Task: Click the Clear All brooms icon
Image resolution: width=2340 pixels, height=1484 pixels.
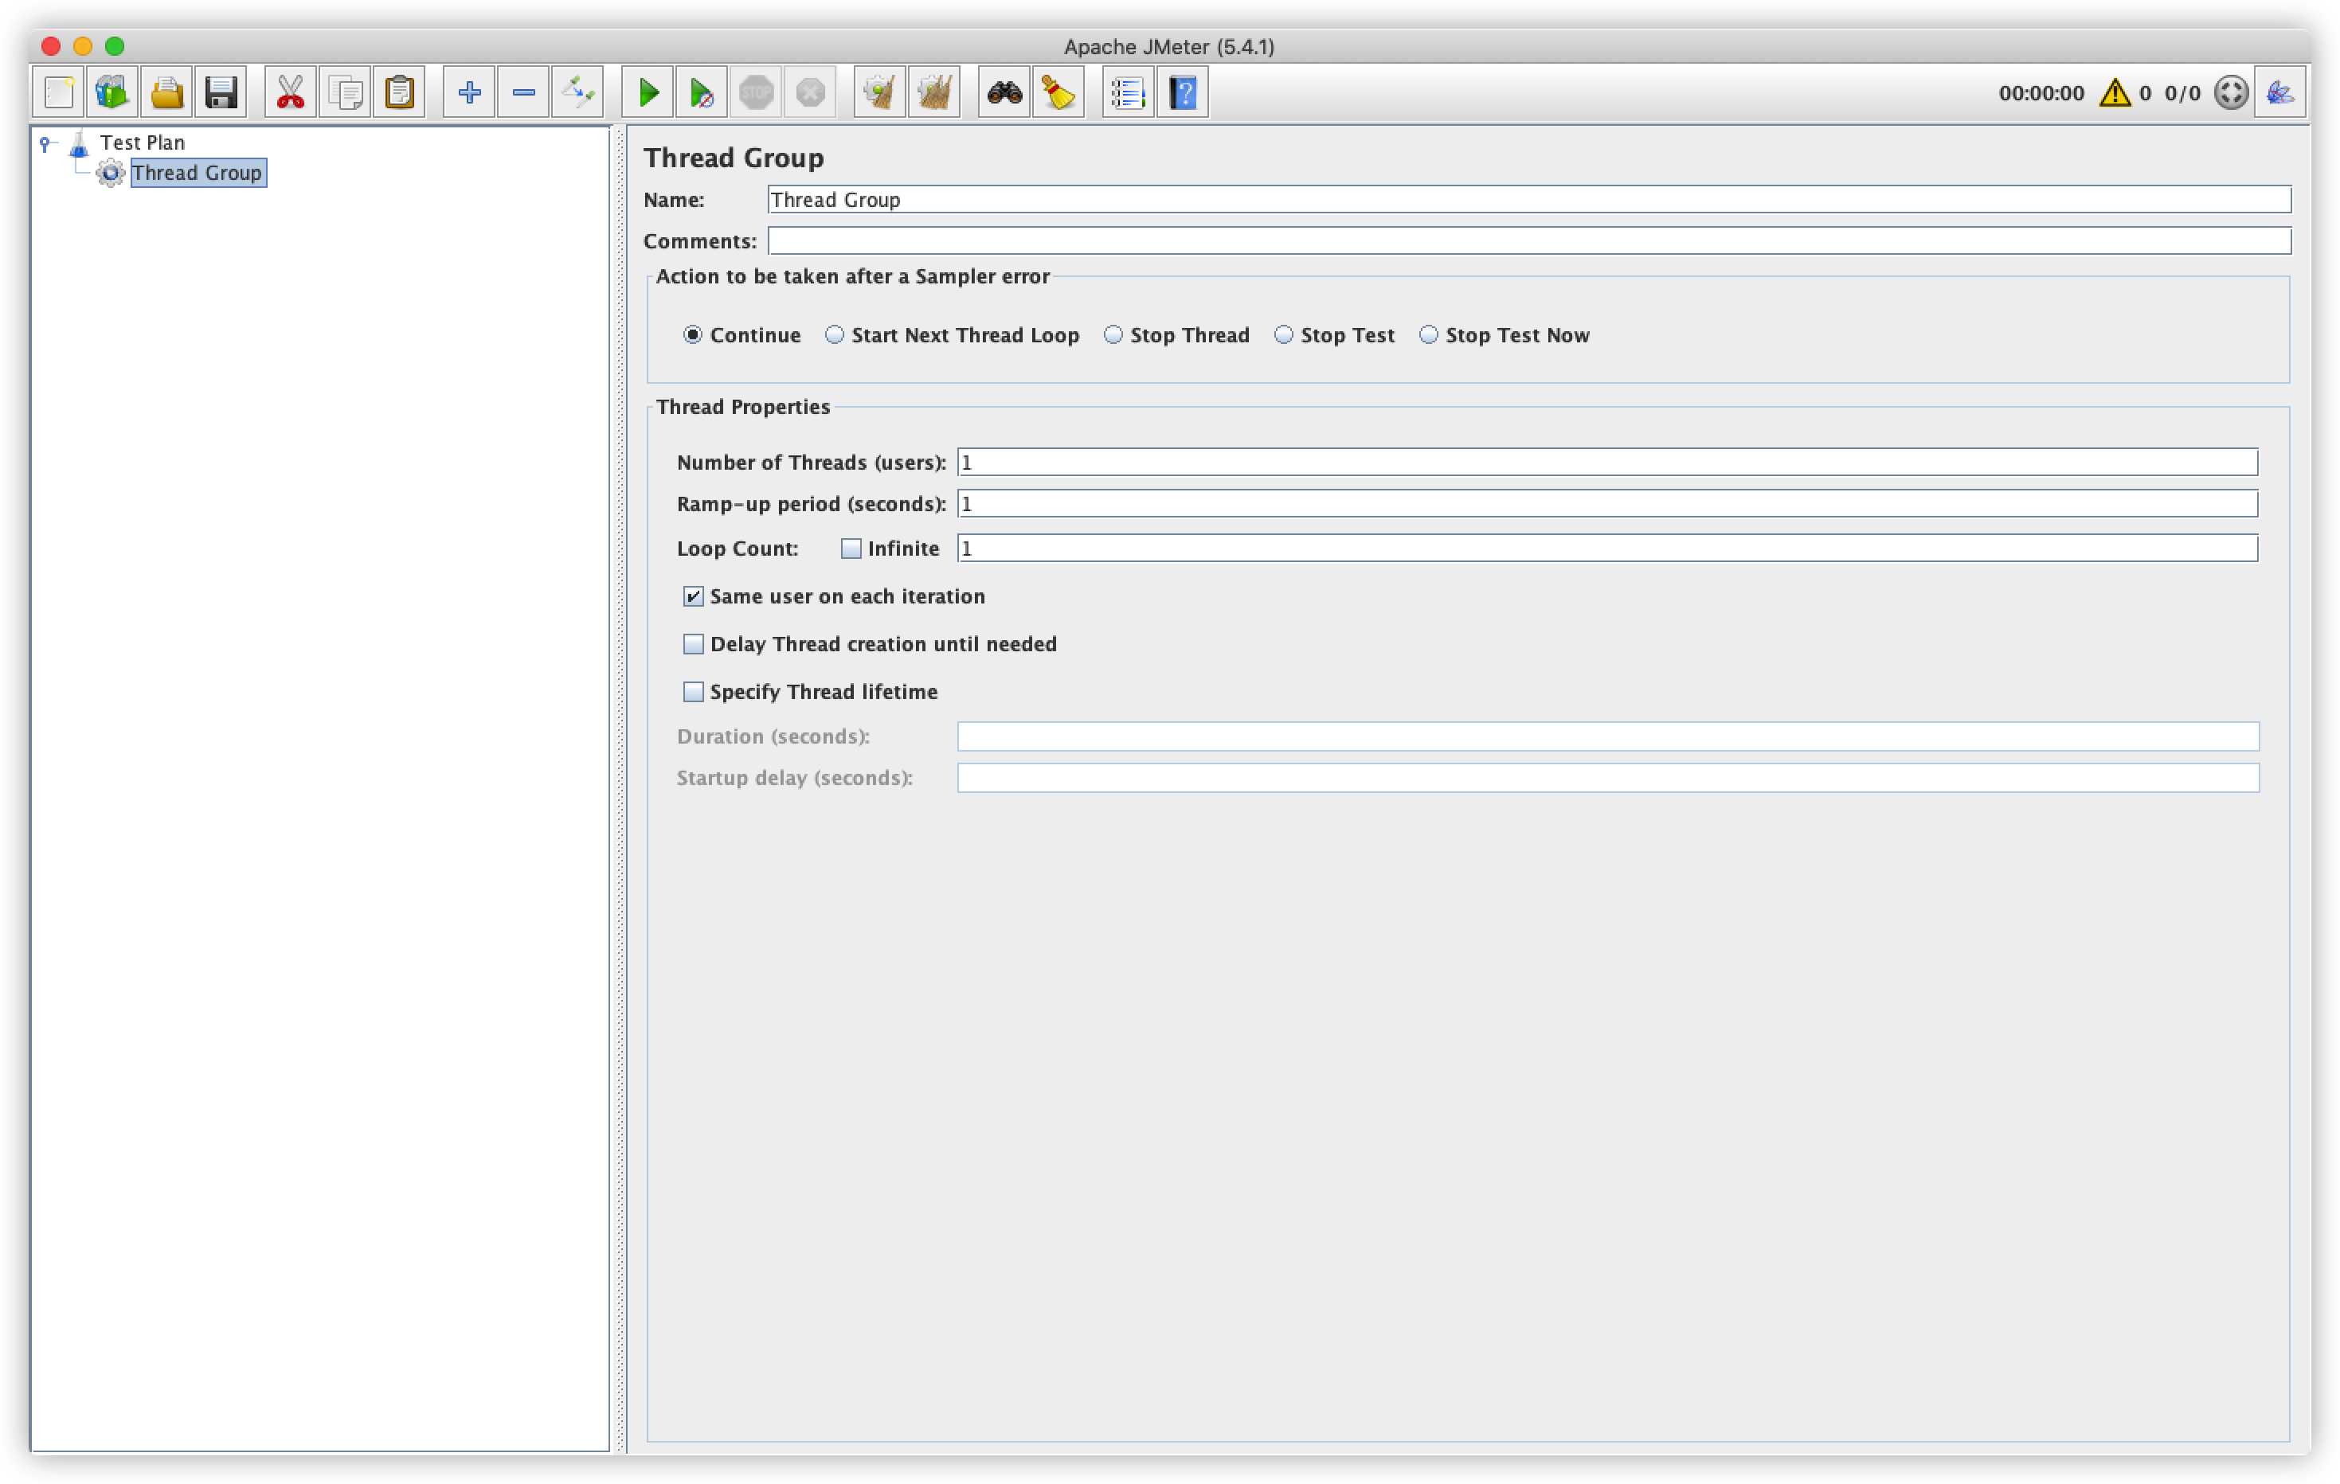Action: (x=934, y=92)
